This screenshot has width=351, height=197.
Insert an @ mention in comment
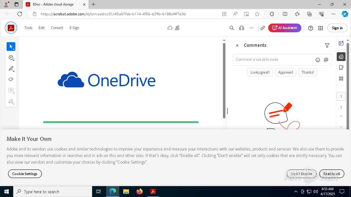(326, 60)
